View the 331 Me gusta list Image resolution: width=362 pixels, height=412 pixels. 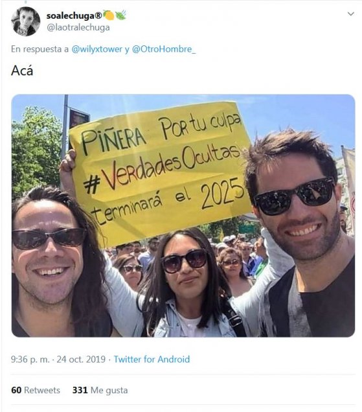click(100, 390)
